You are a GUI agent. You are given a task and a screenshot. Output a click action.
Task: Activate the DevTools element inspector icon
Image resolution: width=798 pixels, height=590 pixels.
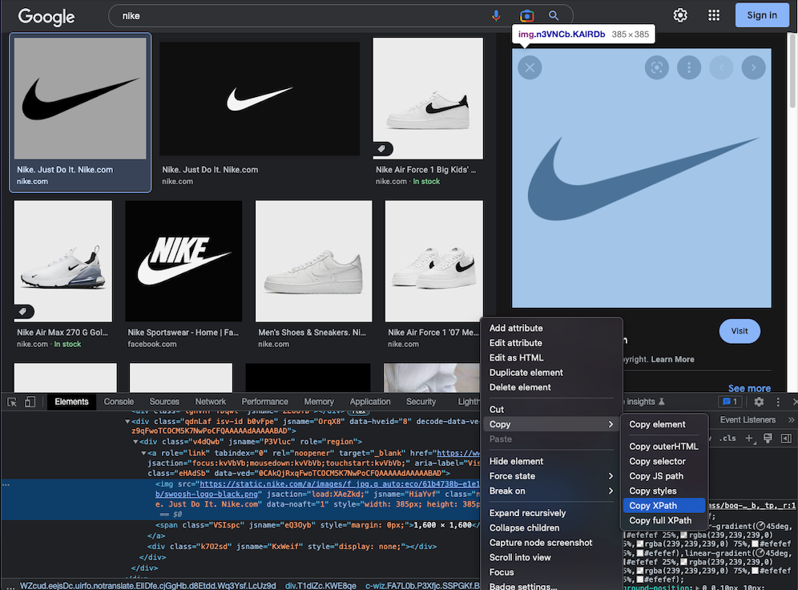12,402
